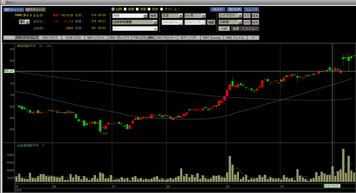Click 保存 next to 分析線
Image resolution: width=356 pixels, height=193 pixels.
[x=247, y=22]
